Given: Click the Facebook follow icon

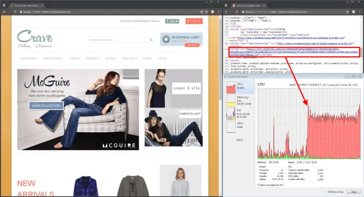Looking at the screenshot, I should click(167, 21).
